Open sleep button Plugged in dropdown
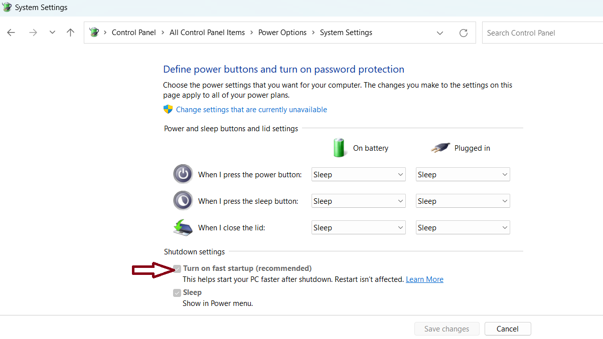 (x=463, y=201)
